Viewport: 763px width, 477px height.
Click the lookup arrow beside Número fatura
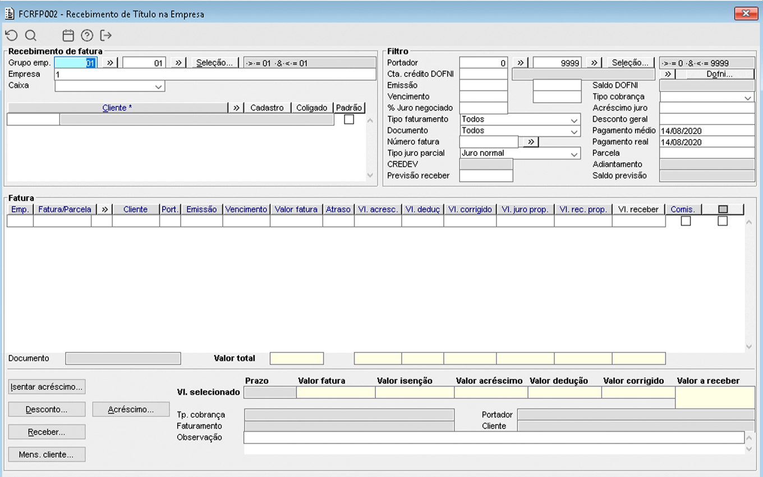(x=530, y=142)
